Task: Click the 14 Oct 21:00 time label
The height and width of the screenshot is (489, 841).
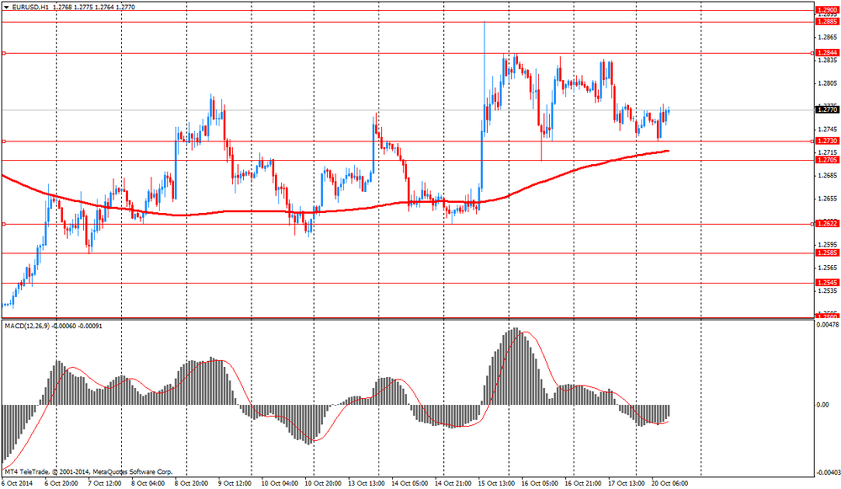Action: (452, 483)
